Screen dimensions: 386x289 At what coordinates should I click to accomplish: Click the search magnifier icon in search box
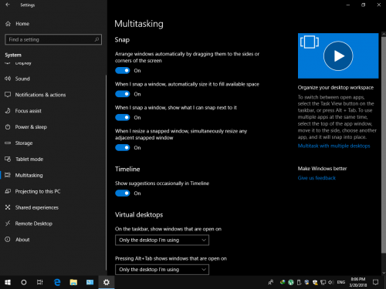(96, 39)
